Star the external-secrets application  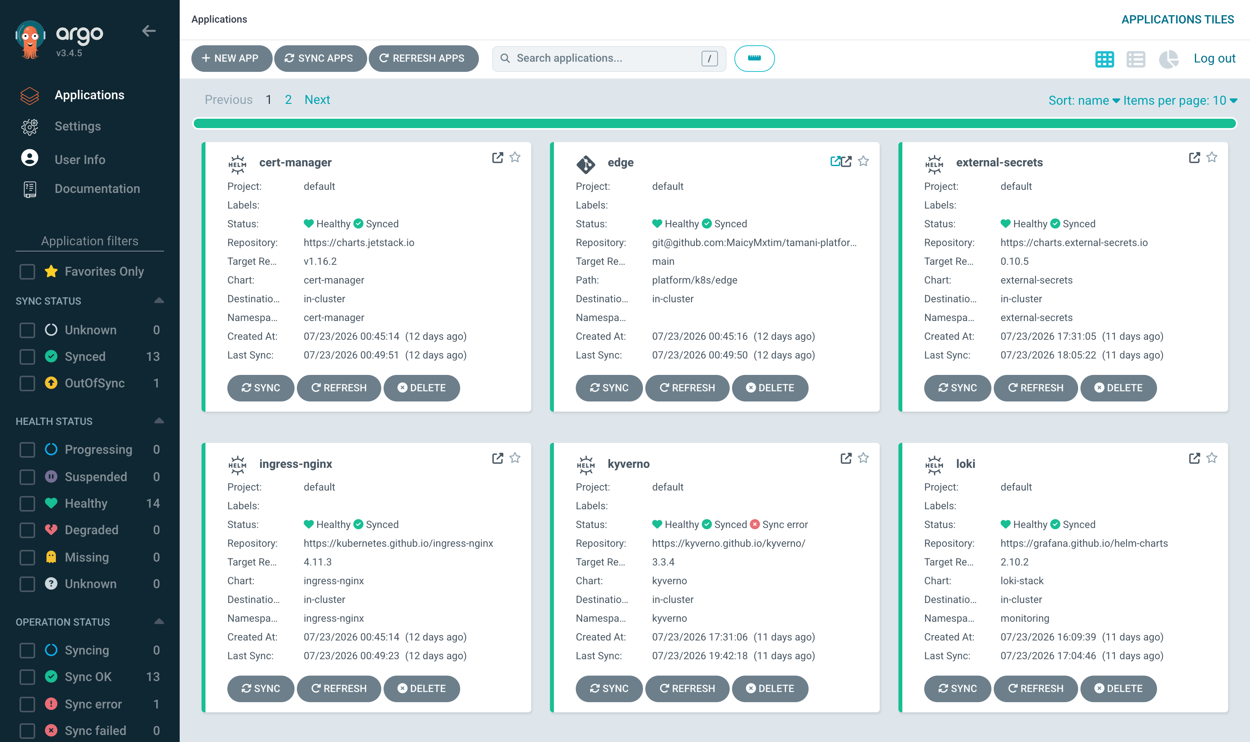point(1212,157)
